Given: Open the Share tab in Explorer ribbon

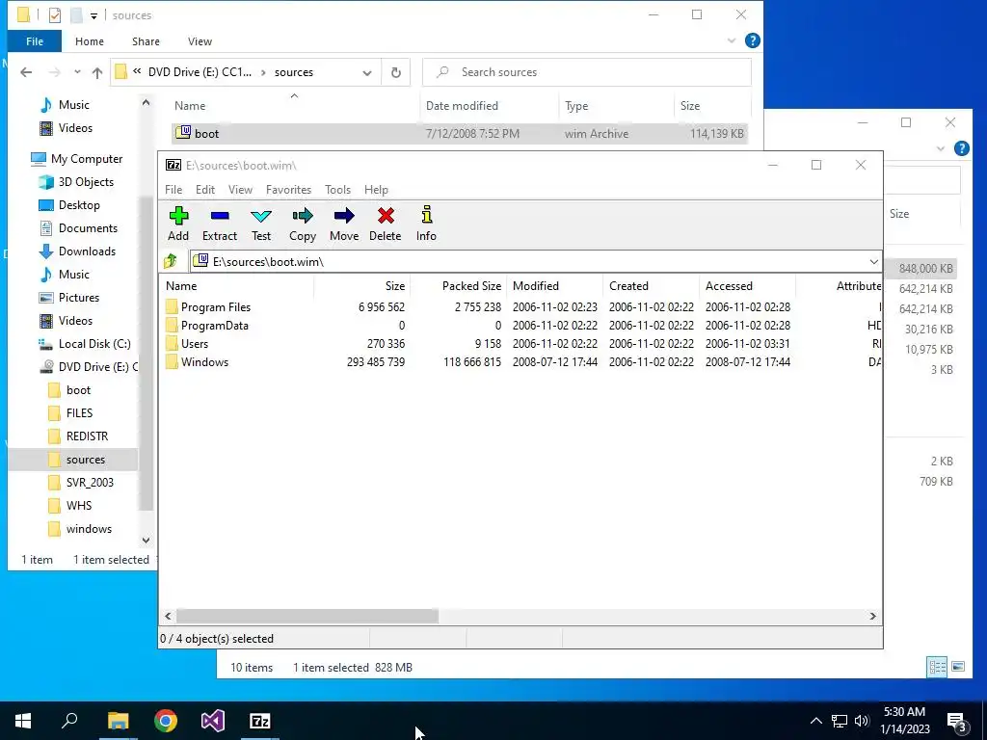Looking at the screenshot, I should [x=146, y=41].
